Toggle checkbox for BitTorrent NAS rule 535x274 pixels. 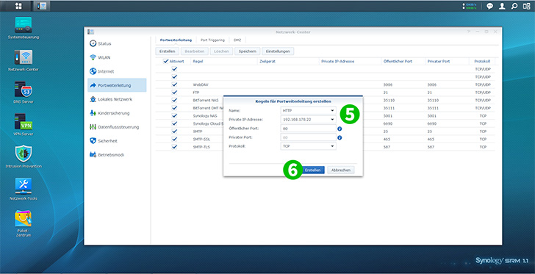coord(174,100)
